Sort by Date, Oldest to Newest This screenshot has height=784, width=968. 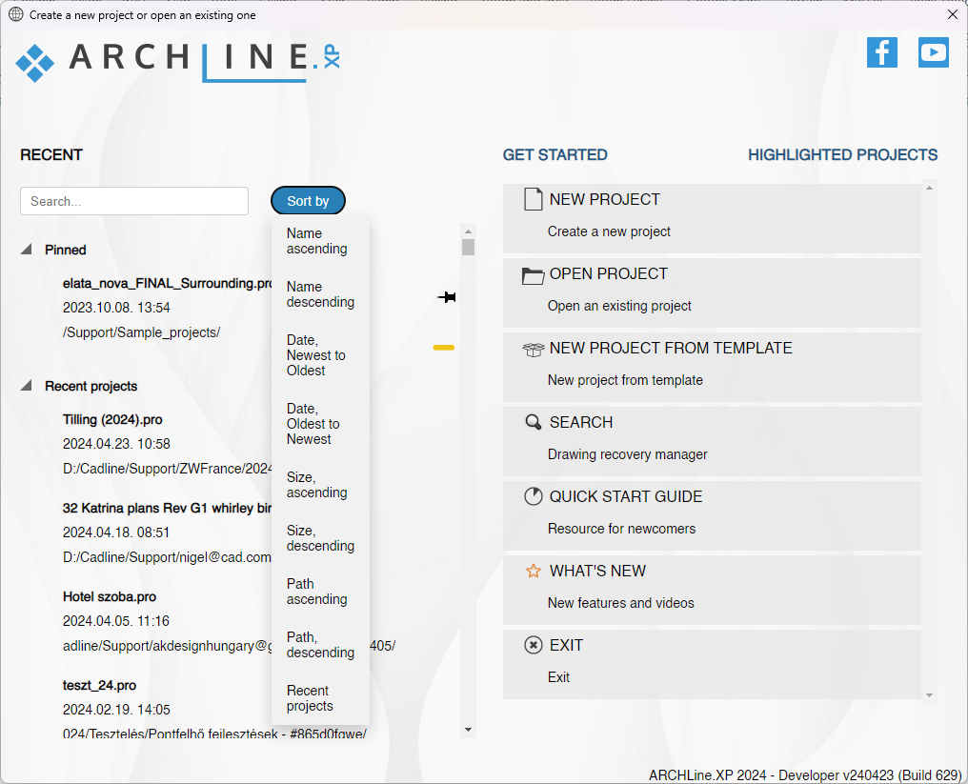[x=320, y=424]
